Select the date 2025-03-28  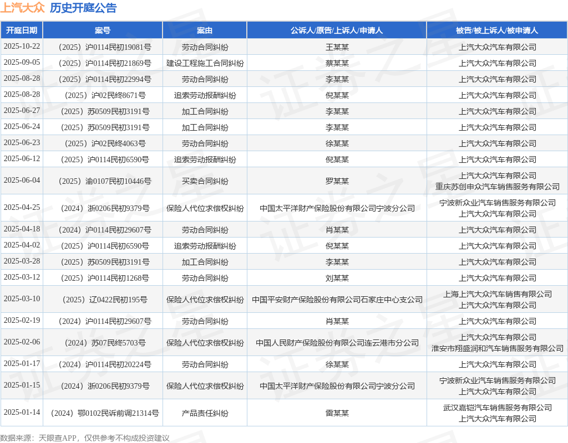pyautogui.click(x=22, y=261)
